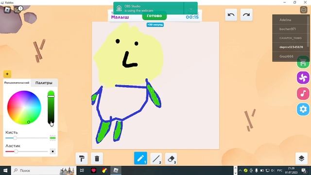Viewport: 311px width, 175px height.
Task: Open the Roblox menu logo
Action: tap(7, 10)
